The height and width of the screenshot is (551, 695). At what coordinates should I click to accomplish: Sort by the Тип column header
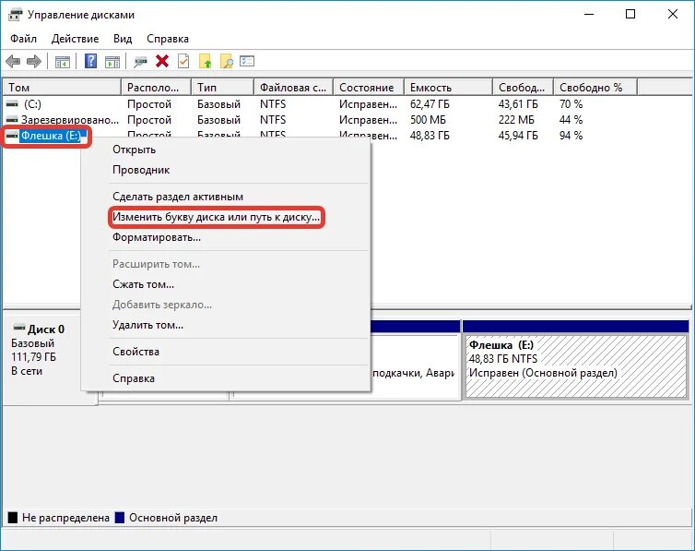coord(223,88)
